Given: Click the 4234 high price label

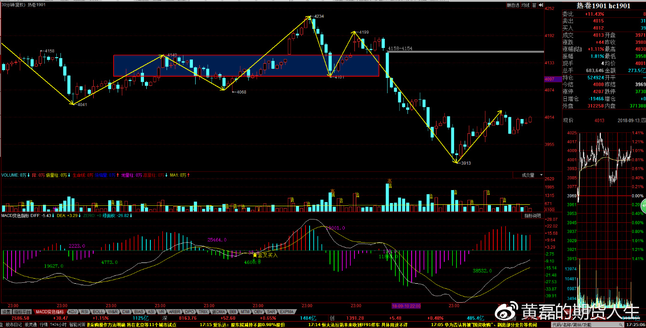Looking at the screenshot, I should pos(319,16).
